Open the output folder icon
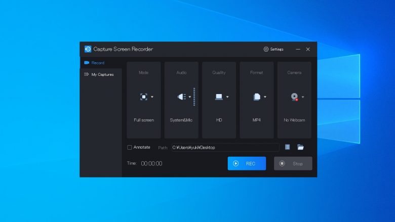 300,147
